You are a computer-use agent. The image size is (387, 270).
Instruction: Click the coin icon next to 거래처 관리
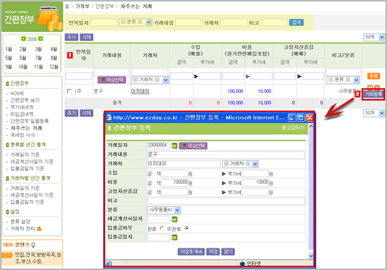coord(39,229)
